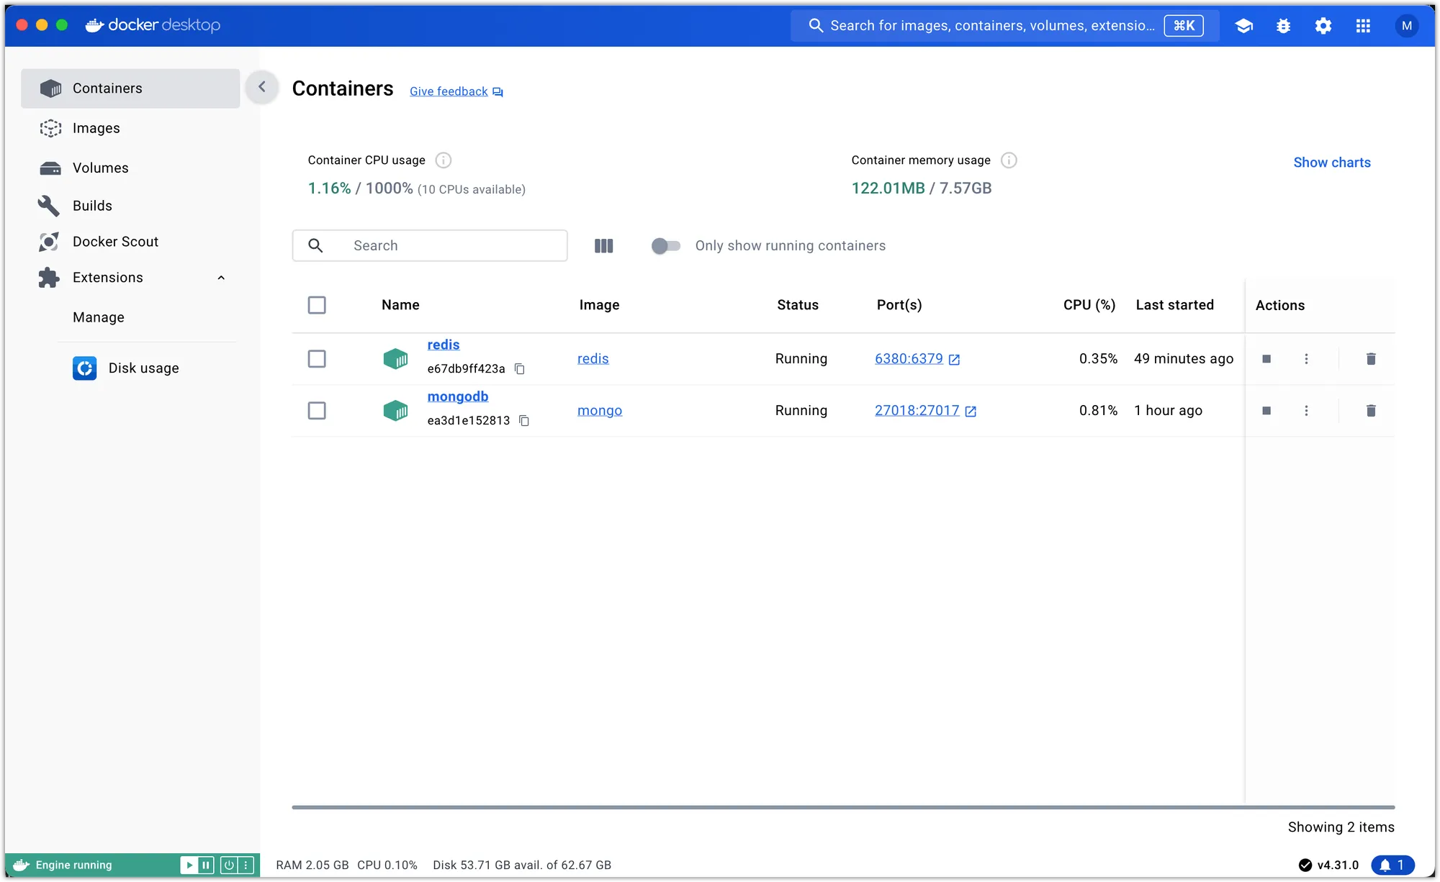Screen dimensions: 1440x882
Task: Delete the redis container
Action: (1371, 359)
